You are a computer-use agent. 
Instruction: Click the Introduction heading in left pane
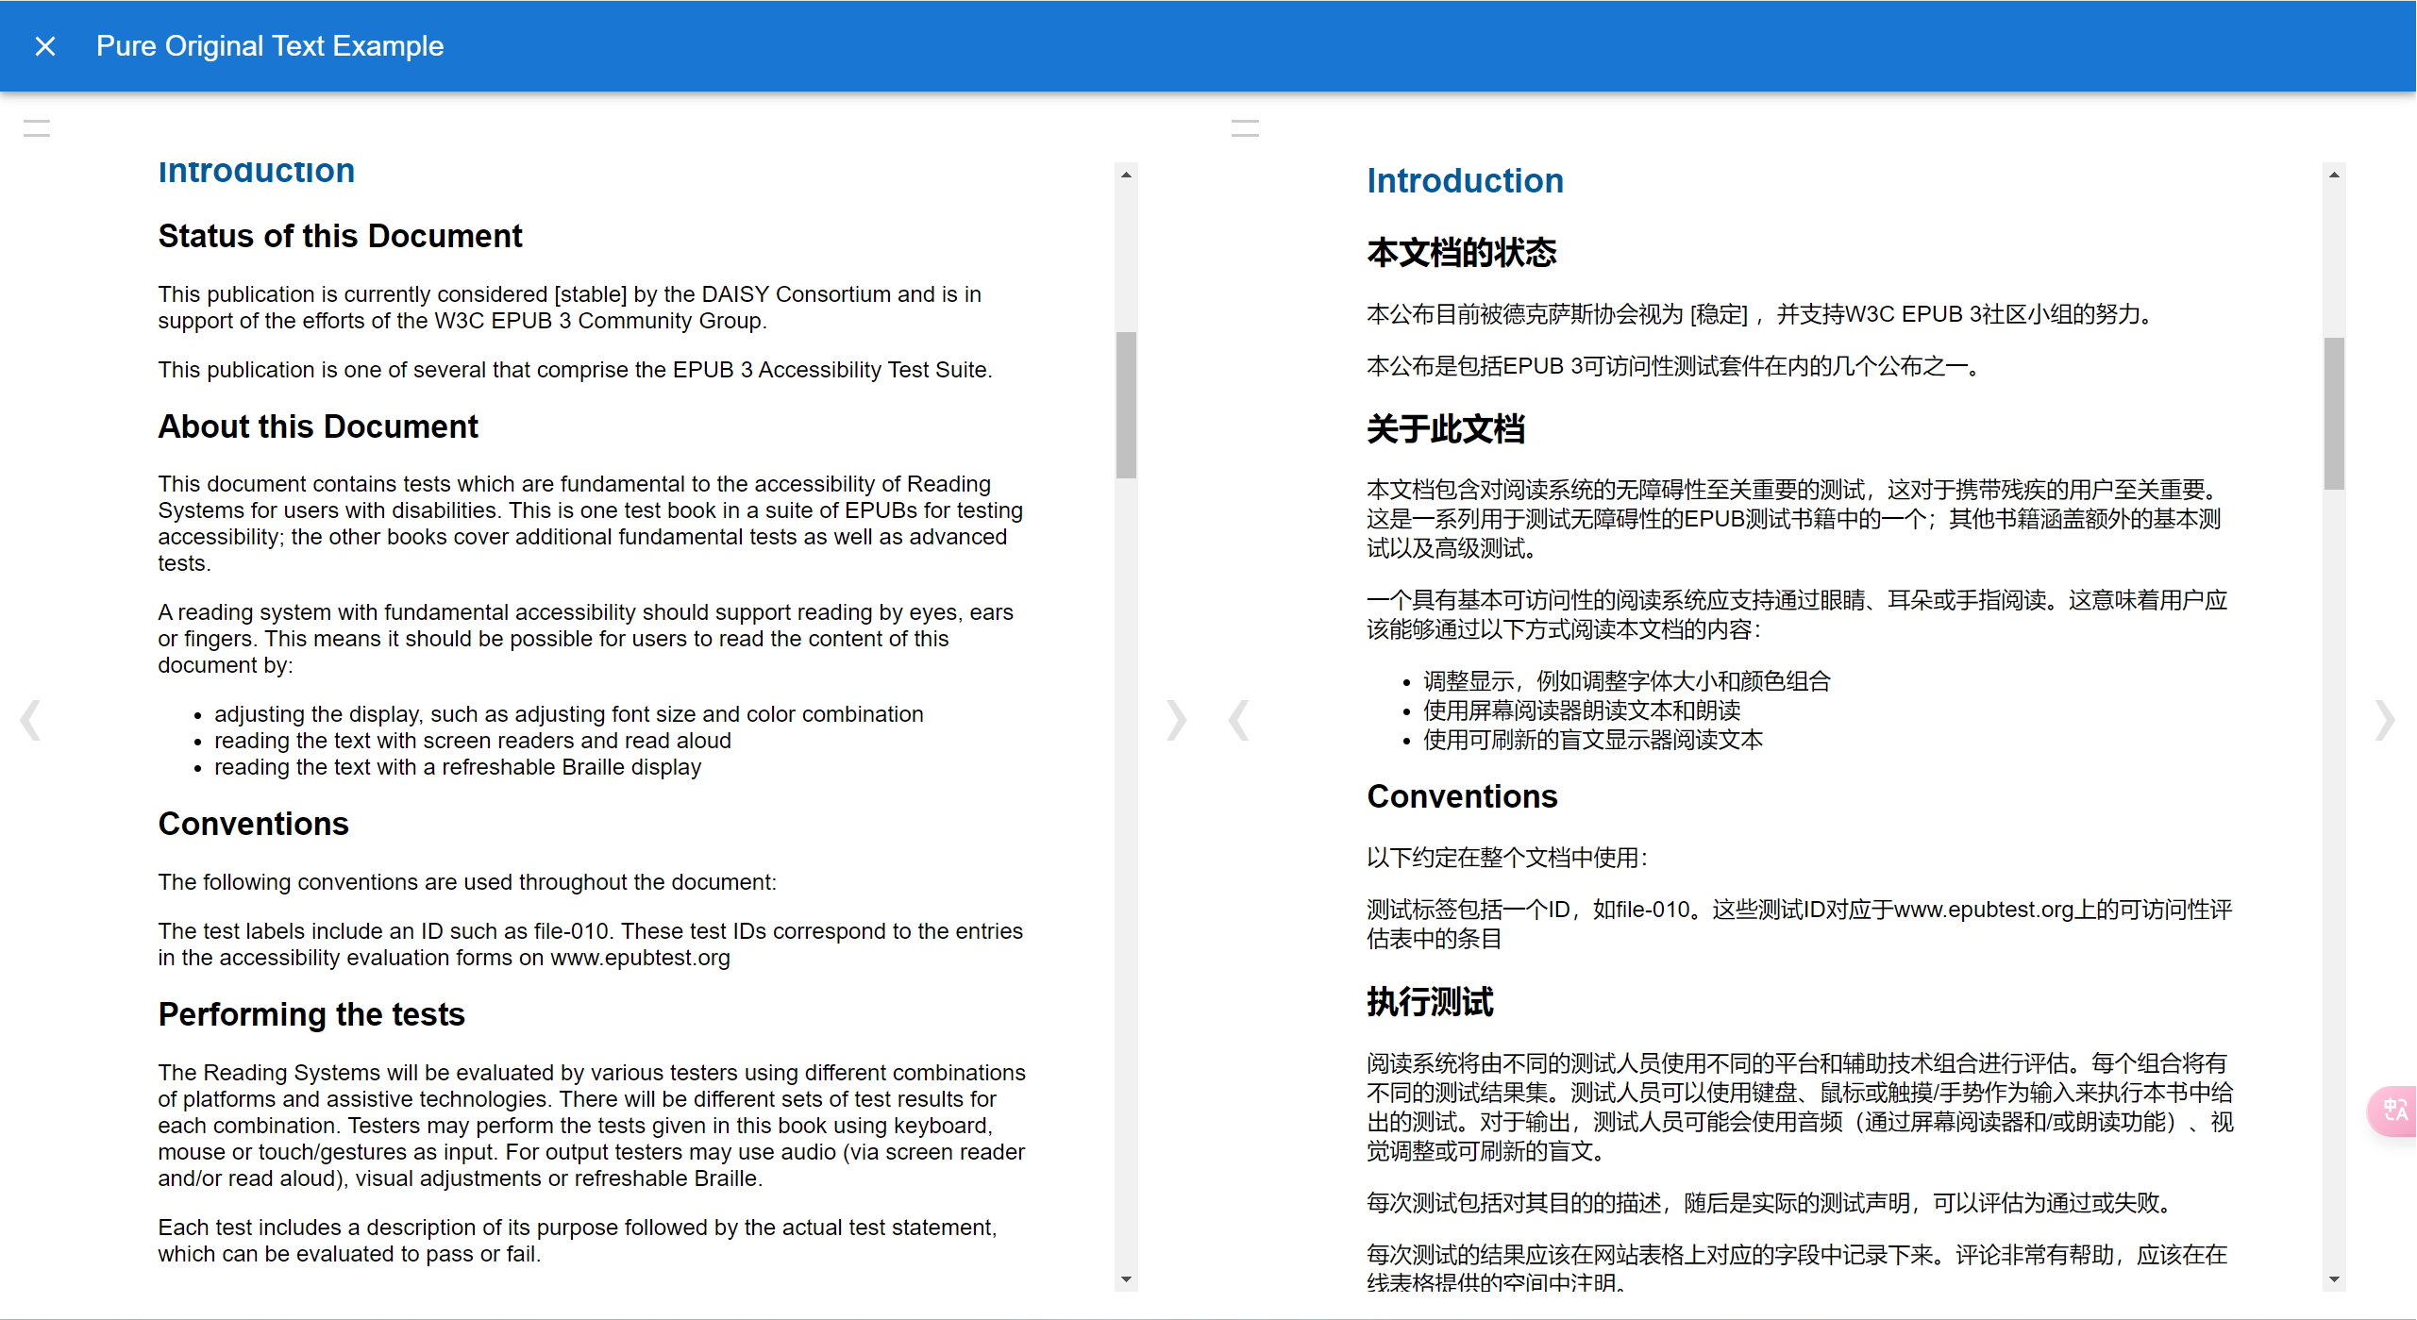pos(257,172)
